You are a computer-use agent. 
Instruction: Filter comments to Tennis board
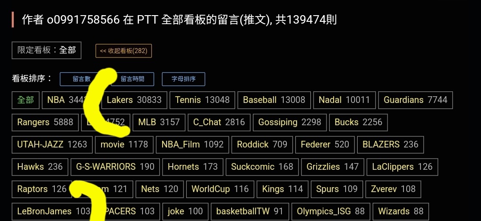click(202, 100)
